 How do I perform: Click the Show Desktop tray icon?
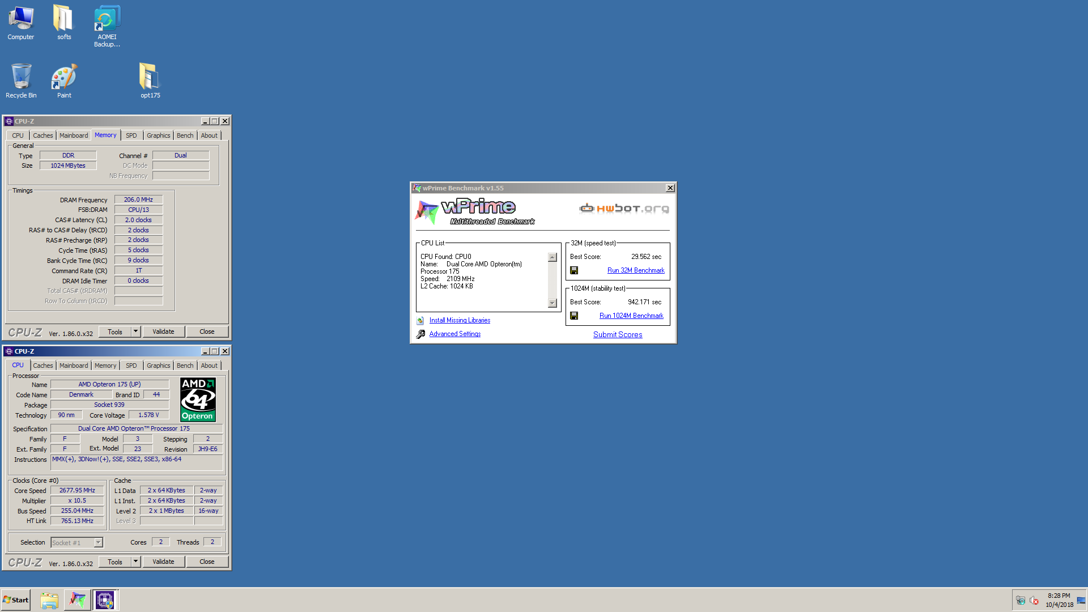tap(1081, 601)
